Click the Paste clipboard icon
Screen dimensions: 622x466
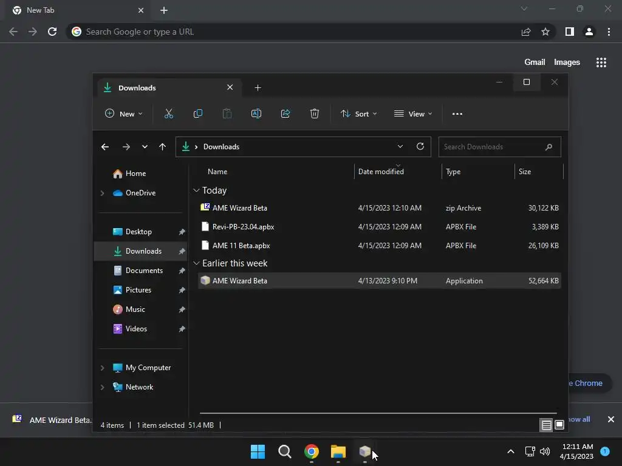(x=227, y=114)
